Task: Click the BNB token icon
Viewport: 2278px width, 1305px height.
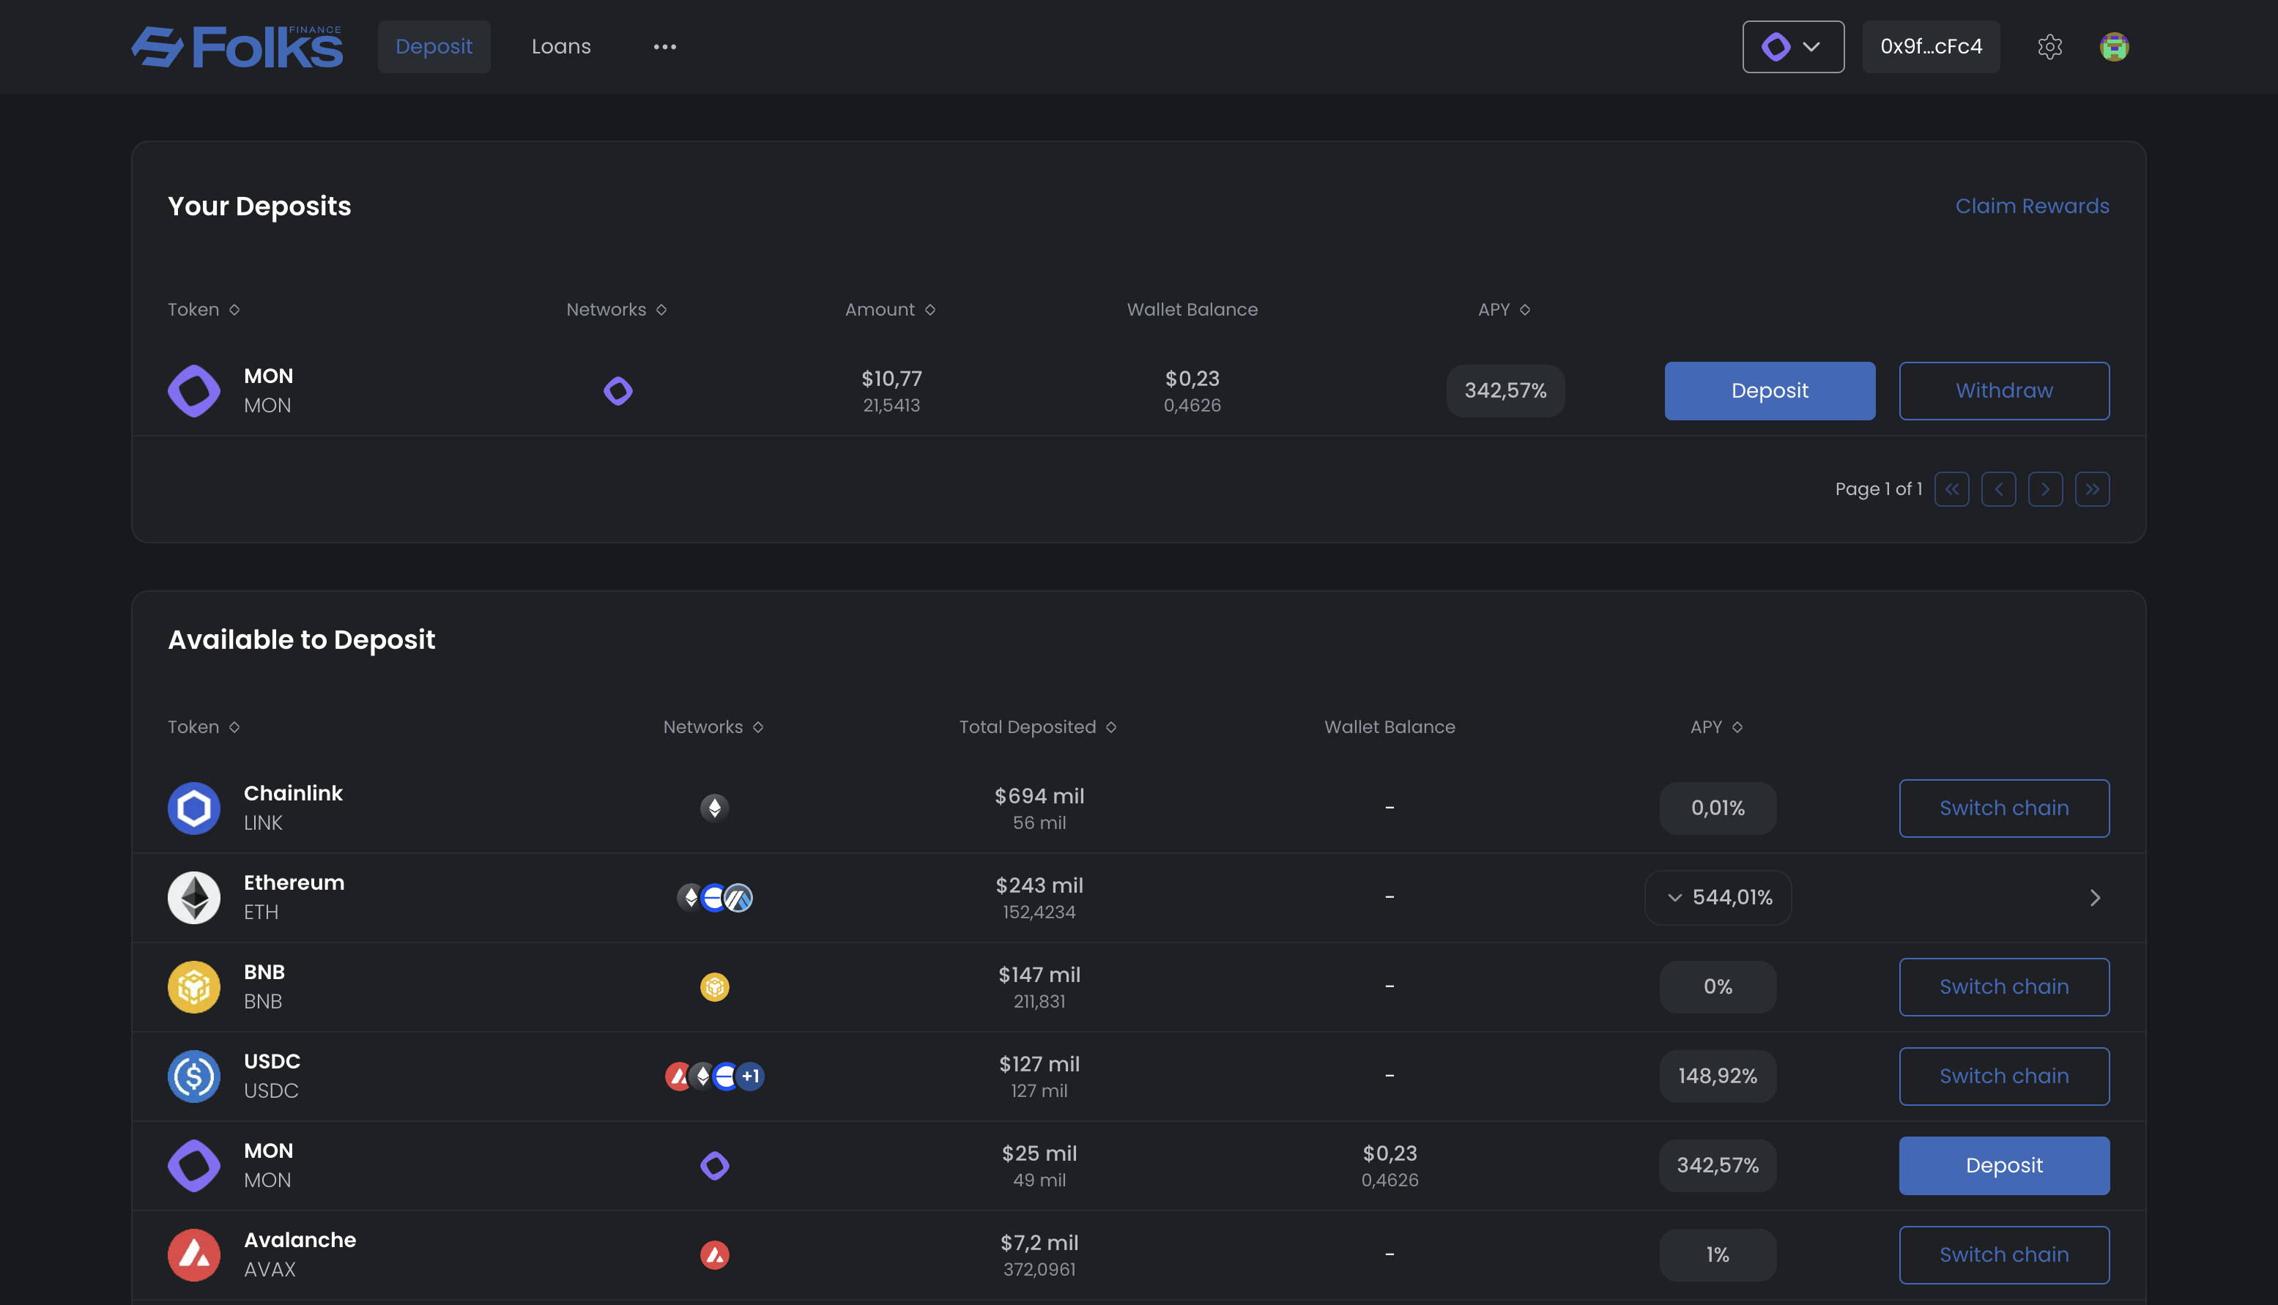Action: click(x=193, y=987)
